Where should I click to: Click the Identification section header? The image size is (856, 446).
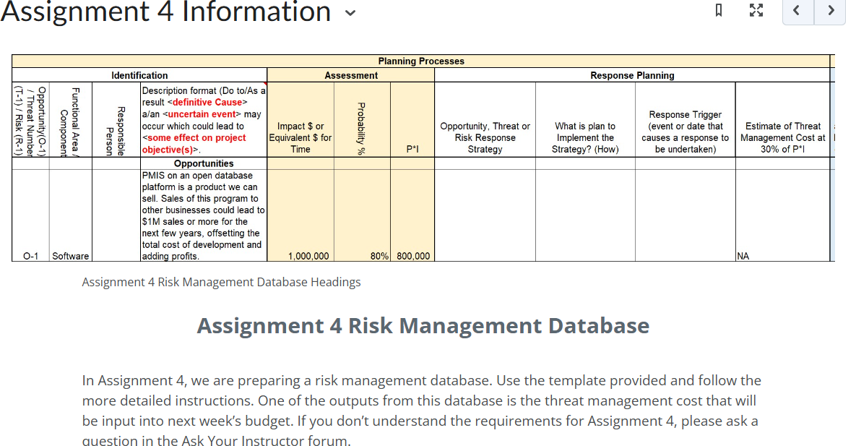[x=139, y=75]
